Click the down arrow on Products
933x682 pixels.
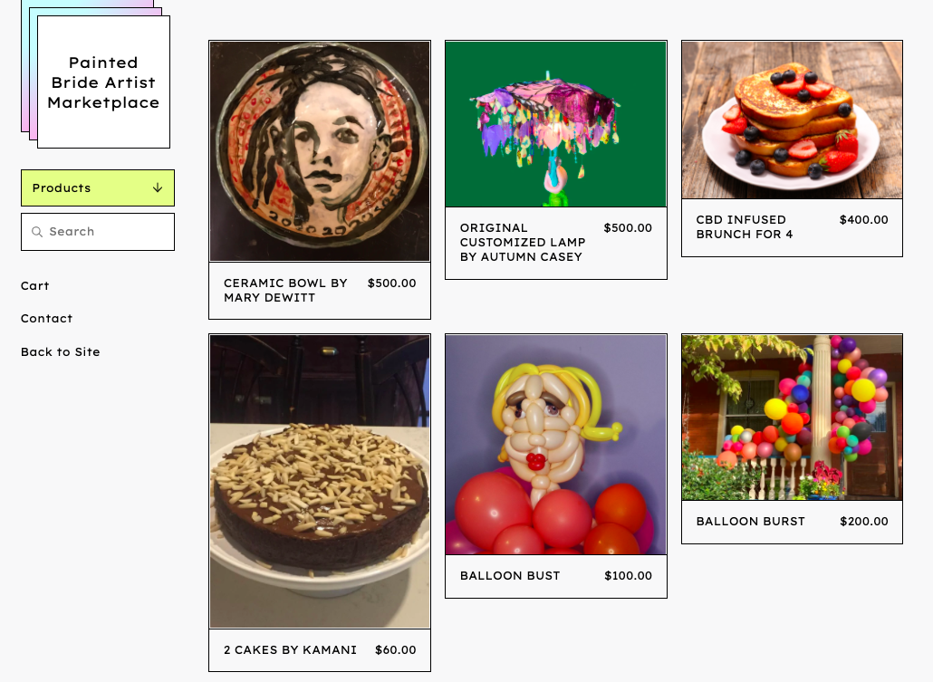(x=158, y=188)
